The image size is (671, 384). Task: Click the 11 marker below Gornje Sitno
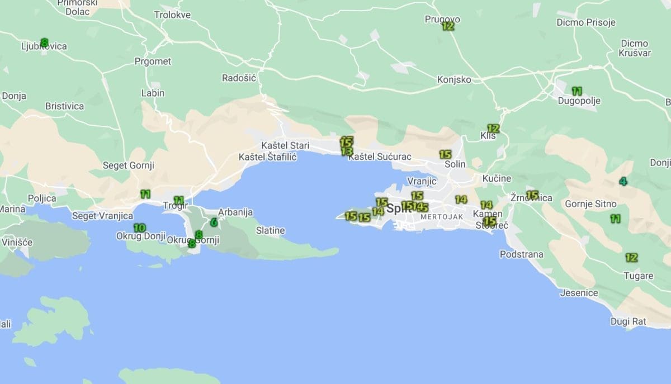click(615, 219)
